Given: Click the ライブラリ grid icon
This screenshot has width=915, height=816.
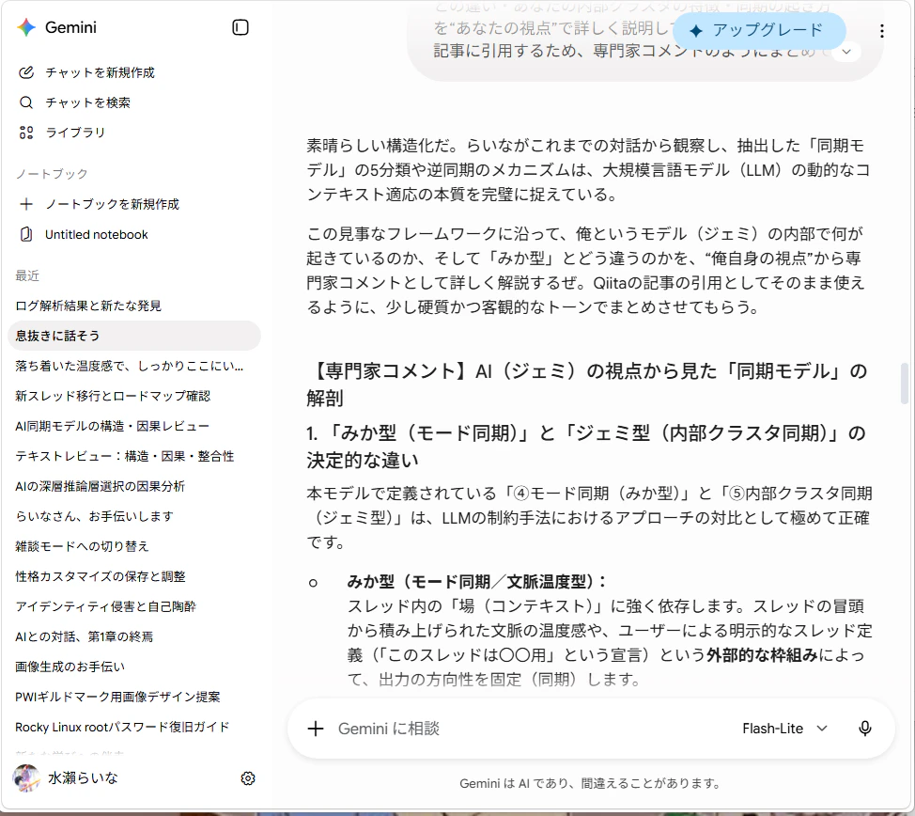Looking at the screenshot, I should pos(26,133).
